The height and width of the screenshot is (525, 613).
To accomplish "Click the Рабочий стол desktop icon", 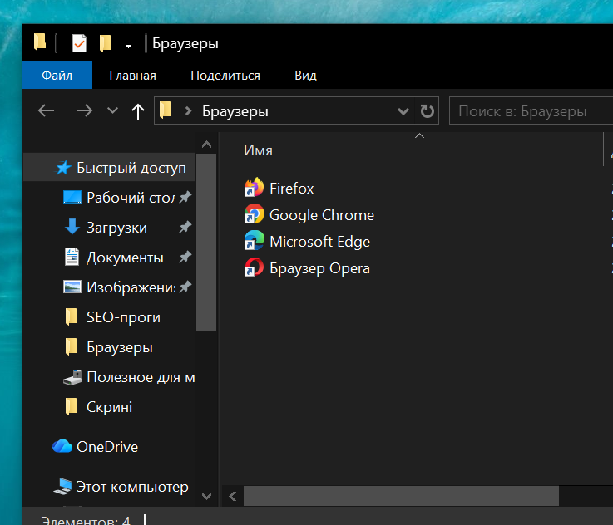I will (72, 197).
